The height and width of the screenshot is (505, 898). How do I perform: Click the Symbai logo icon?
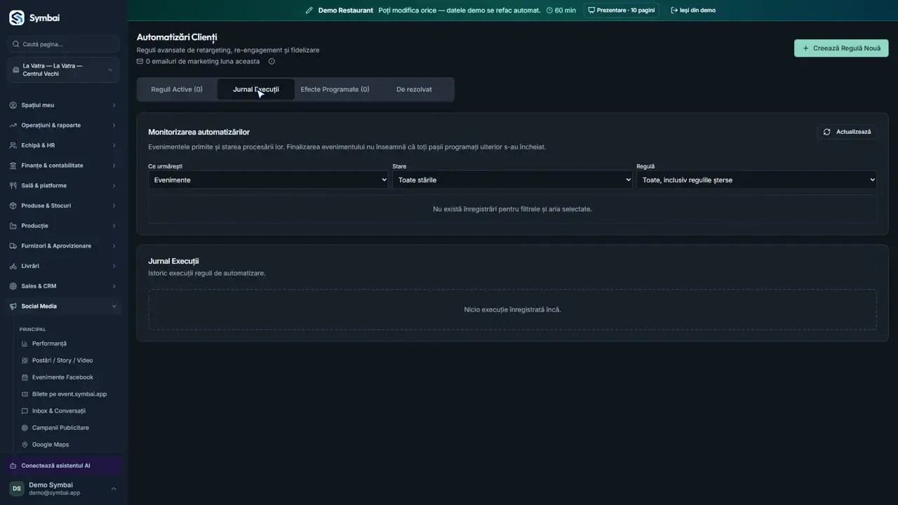16,18
